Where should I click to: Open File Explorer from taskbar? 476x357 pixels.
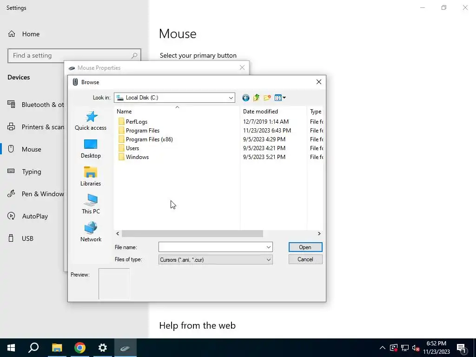pos(57,348)
